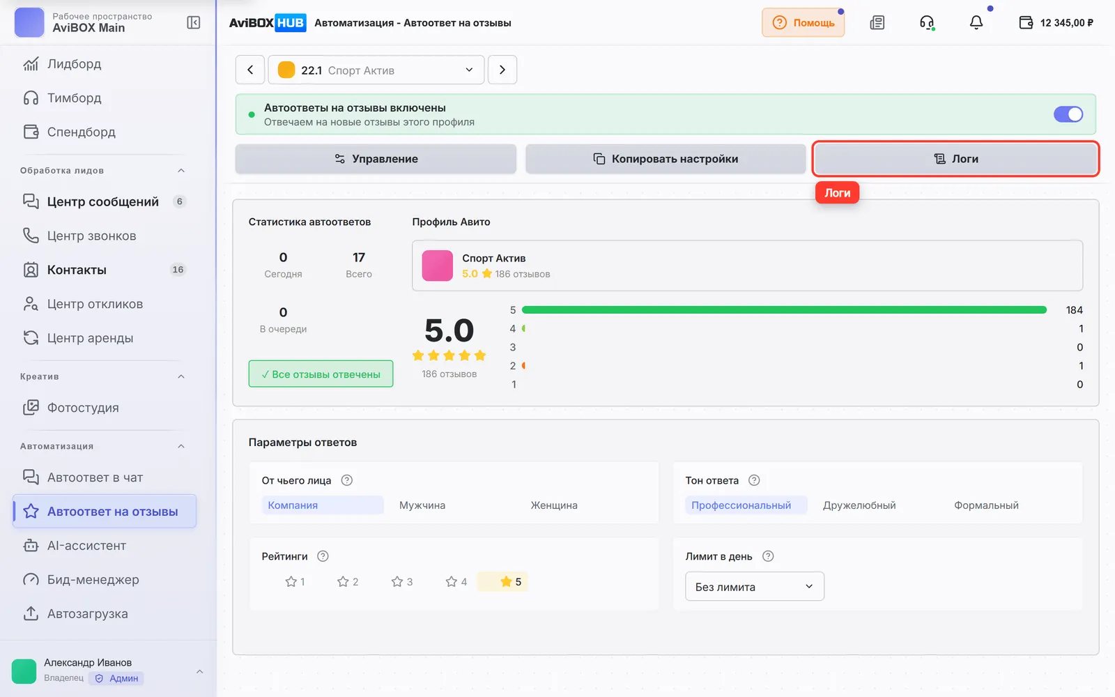Select Женщина as reply persona
This screenshot has height=697, width=1115.
click(x=554, y=505)
